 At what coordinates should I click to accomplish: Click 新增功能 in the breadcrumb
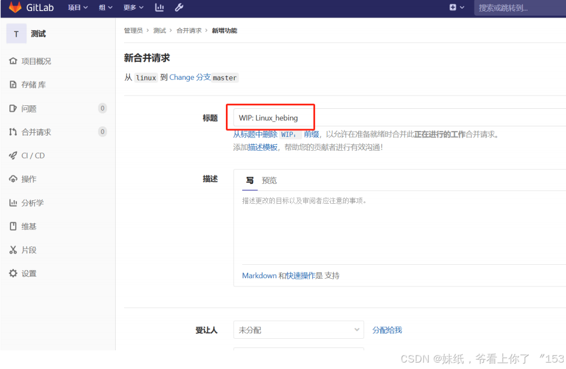click(x=224, y=31)
